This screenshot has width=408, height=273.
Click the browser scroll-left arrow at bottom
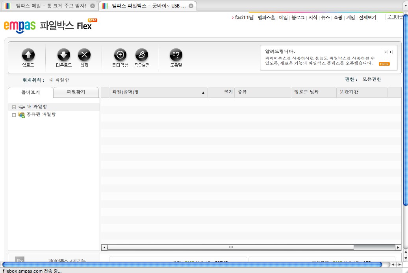coord(393,265)
